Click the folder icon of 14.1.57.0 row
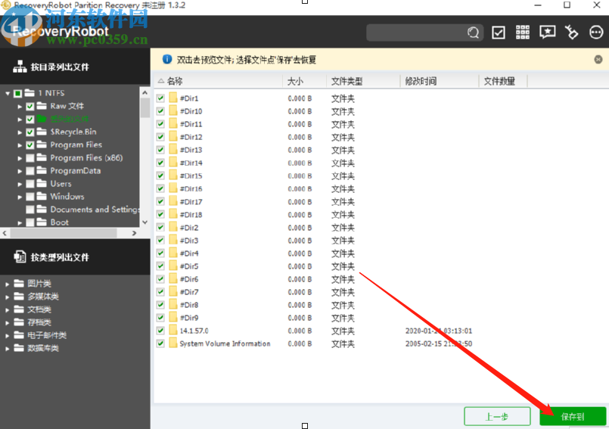This screenshot has width=609, height=429. pyautogui.click(x=173, y=331)
